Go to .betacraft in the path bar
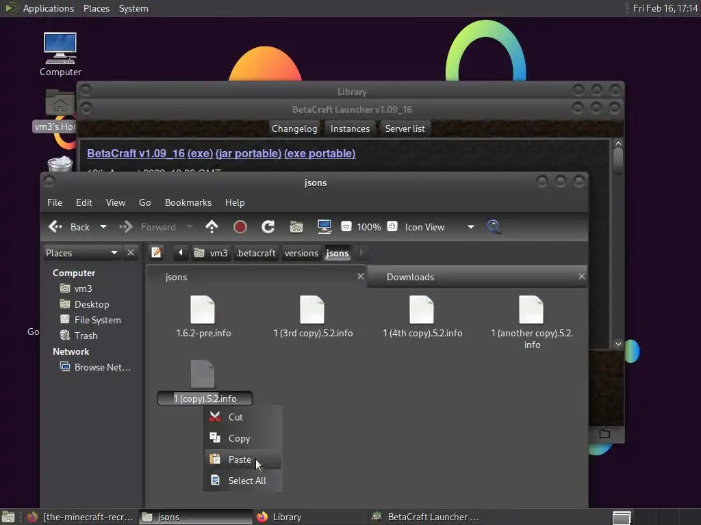The image size is (701, 525). point(256,253)
